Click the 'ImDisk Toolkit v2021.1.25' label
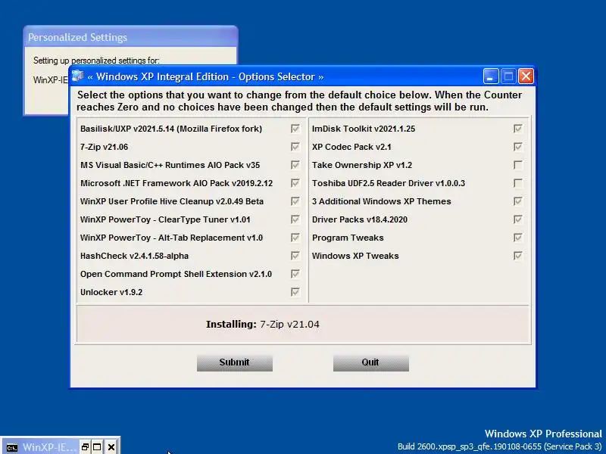This screenshot has width=606, height=454. (364, 129)
